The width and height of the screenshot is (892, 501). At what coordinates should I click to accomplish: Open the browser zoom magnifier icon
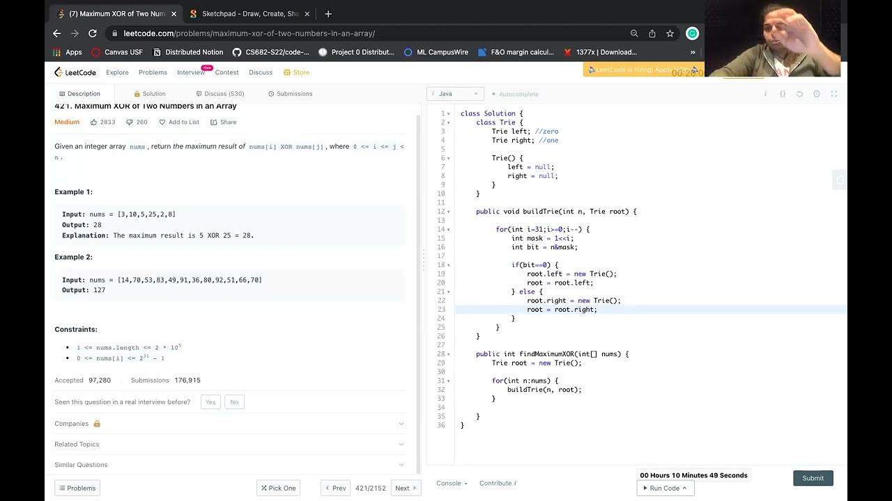tap(634, 33)
